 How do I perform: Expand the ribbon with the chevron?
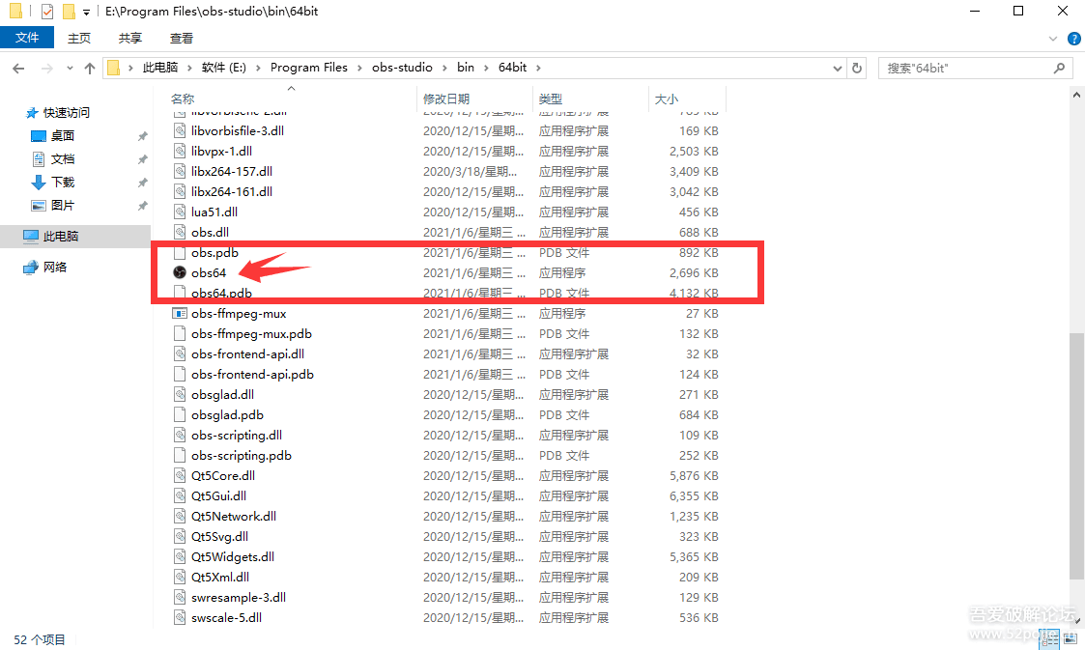pyautogui.click(x=1053, y=39)
